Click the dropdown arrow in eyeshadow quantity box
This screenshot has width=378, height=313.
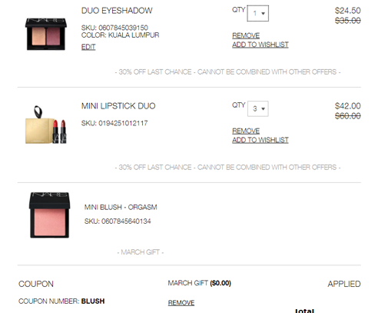[x=263, y=14]
